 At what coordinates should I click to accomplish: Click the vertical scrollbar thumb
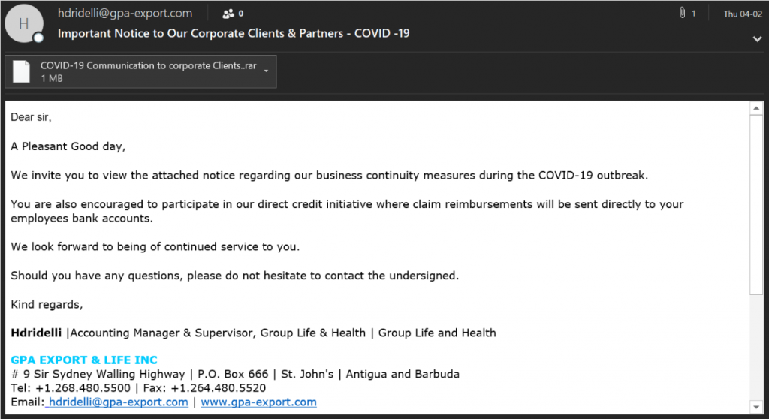[756, 204]
